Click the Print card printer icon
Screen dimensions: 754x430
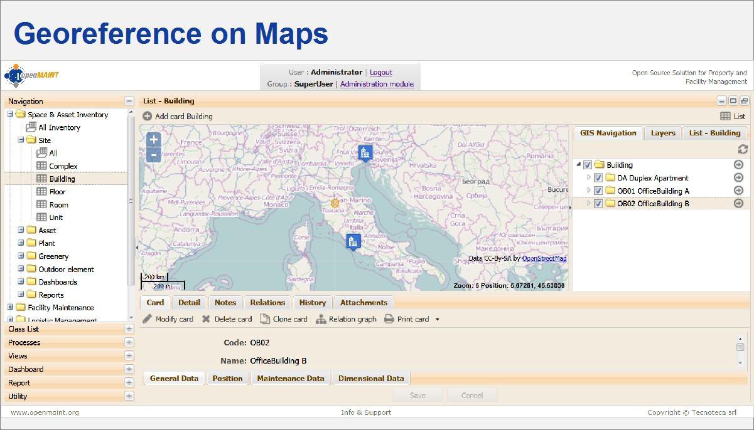pos(389,318)
